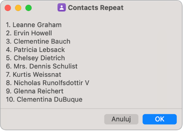The image size is (183, 131).
Task: Click the separator line above buttons
Action: pyautogui.click(x=91, y=109)
